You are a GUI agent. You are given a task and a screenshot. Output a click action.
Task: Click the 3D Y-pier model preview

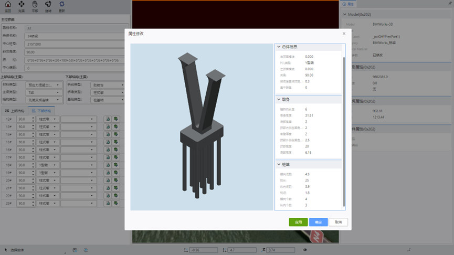click(x=202, y=127)
